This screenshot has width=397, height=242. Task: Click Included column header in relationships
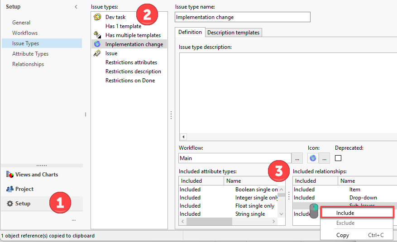[315, 181]
